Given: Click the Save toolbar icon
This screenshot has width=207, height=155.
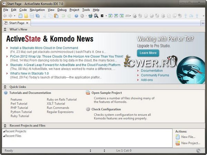Looking at the screenshot, I should tap(32, 16).
